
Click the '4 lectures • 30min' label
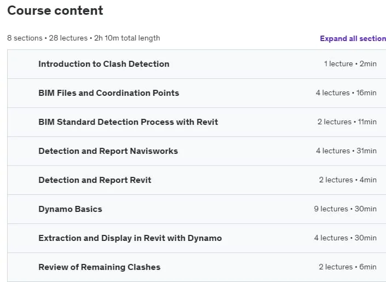pyautogui.click(x=345, y=238)
